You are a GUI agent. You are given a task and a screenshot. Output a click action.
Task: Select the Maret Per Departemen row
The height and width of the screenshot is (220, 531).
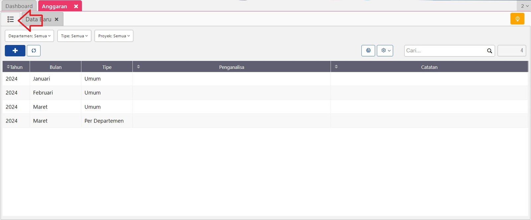pyautogui.click(x=104, y=121)
